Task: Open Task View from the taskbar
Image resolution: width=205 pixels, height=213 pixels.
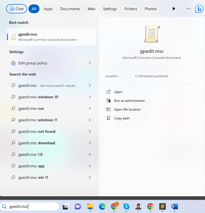Action: (66, 206)
